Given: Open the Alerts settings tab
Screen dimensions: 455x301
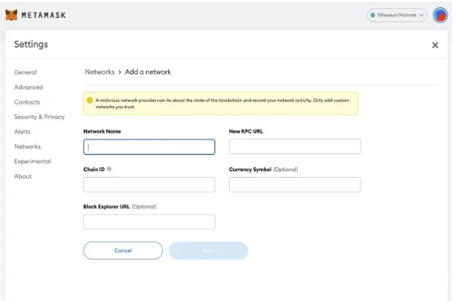Looking at the screenshot, I should (x=22, y=131).
